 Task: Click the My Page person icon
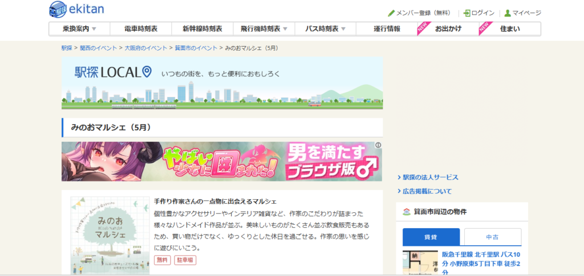[508, 13]
